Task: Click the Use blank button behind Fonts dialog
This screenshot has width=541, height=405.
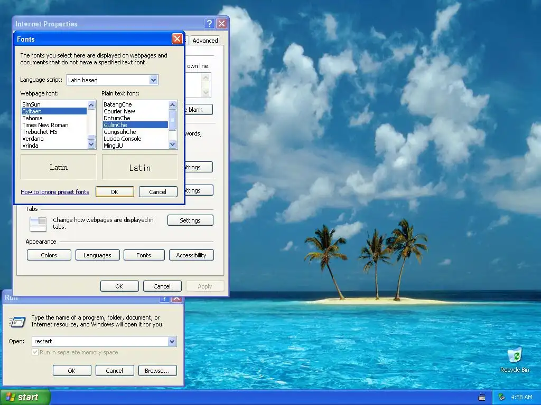Action: coord(199,110)
